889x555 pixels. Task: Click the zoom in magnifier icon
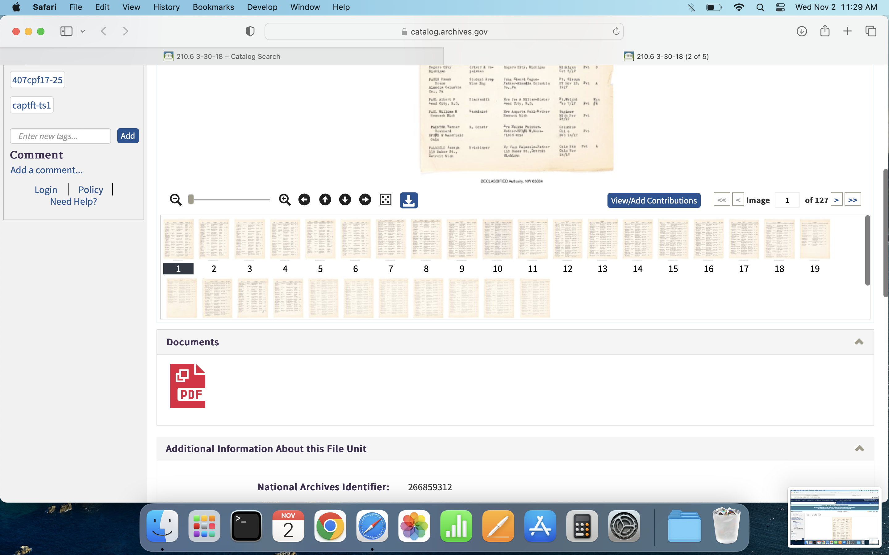click(284, 200)
